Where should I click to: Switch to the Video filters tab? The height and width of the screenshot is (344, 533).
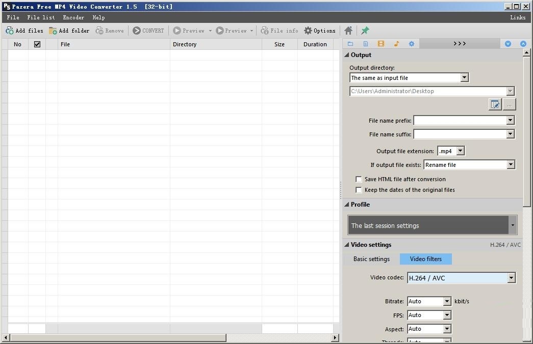425,259
